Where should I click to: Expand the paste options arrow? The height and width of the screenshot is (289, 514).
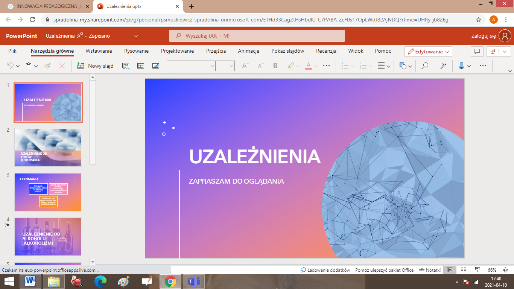36,66
